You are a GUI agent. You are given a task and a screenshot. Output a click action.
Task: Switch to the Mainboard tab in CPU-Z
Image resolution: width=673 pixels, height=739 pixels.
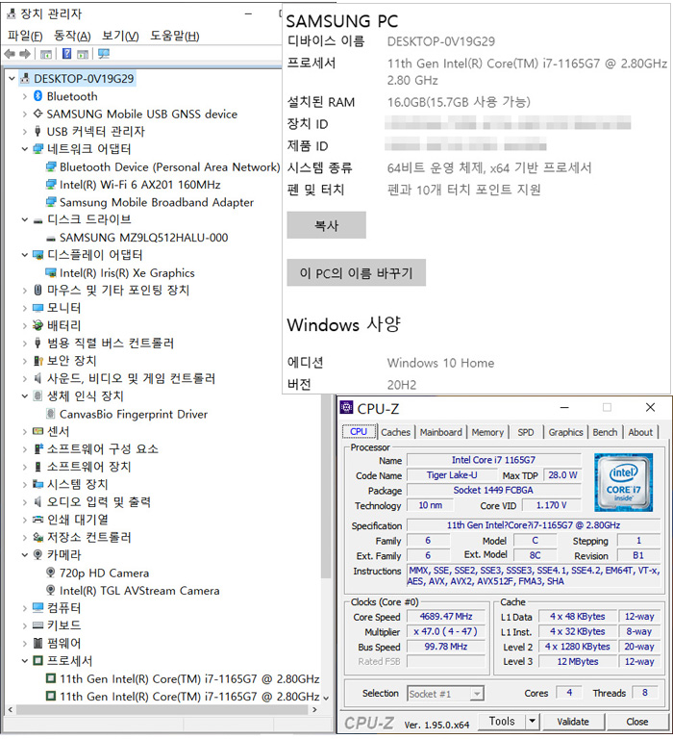pyautogui.click(x=441, y=432)
